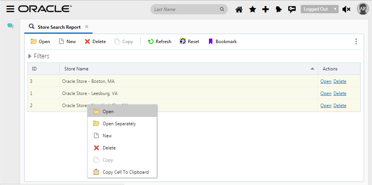372x185 pixels.
Task: Type in the Last Name search field
Action: coord(186,9)
